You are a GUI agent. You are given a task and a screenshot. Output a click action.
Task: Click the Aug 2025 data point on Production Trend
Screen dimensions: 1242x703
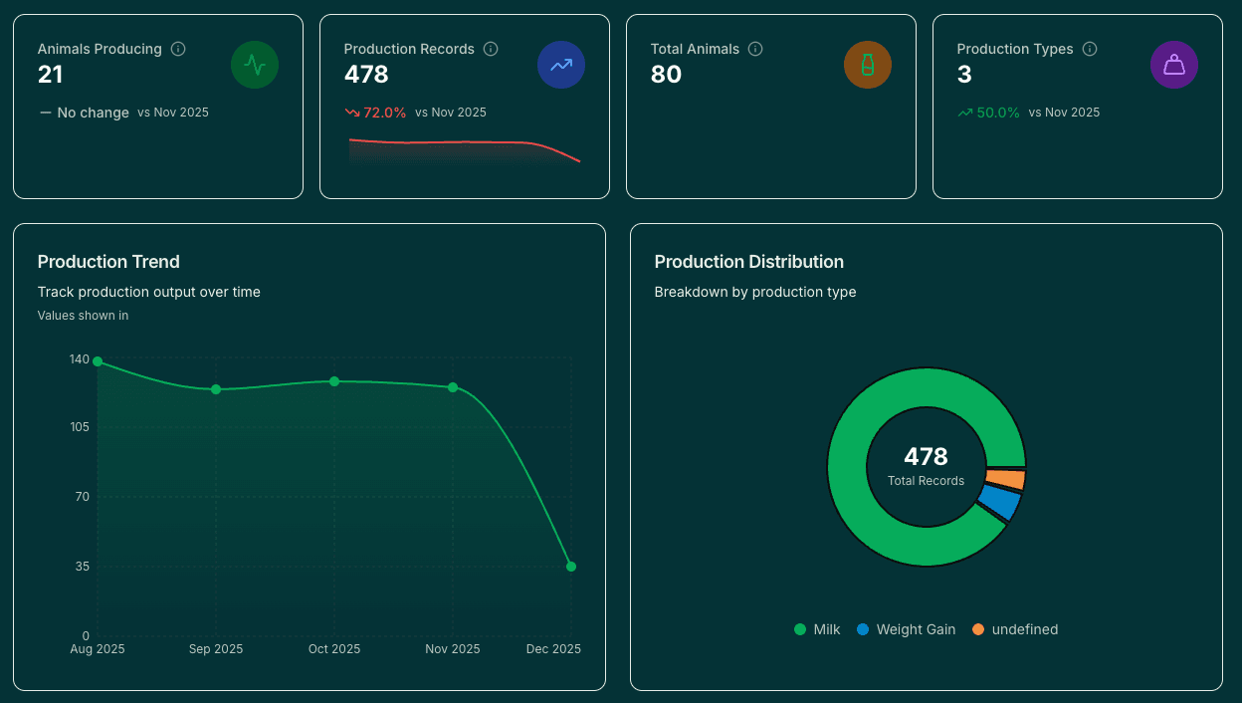(x=97, y=360)
